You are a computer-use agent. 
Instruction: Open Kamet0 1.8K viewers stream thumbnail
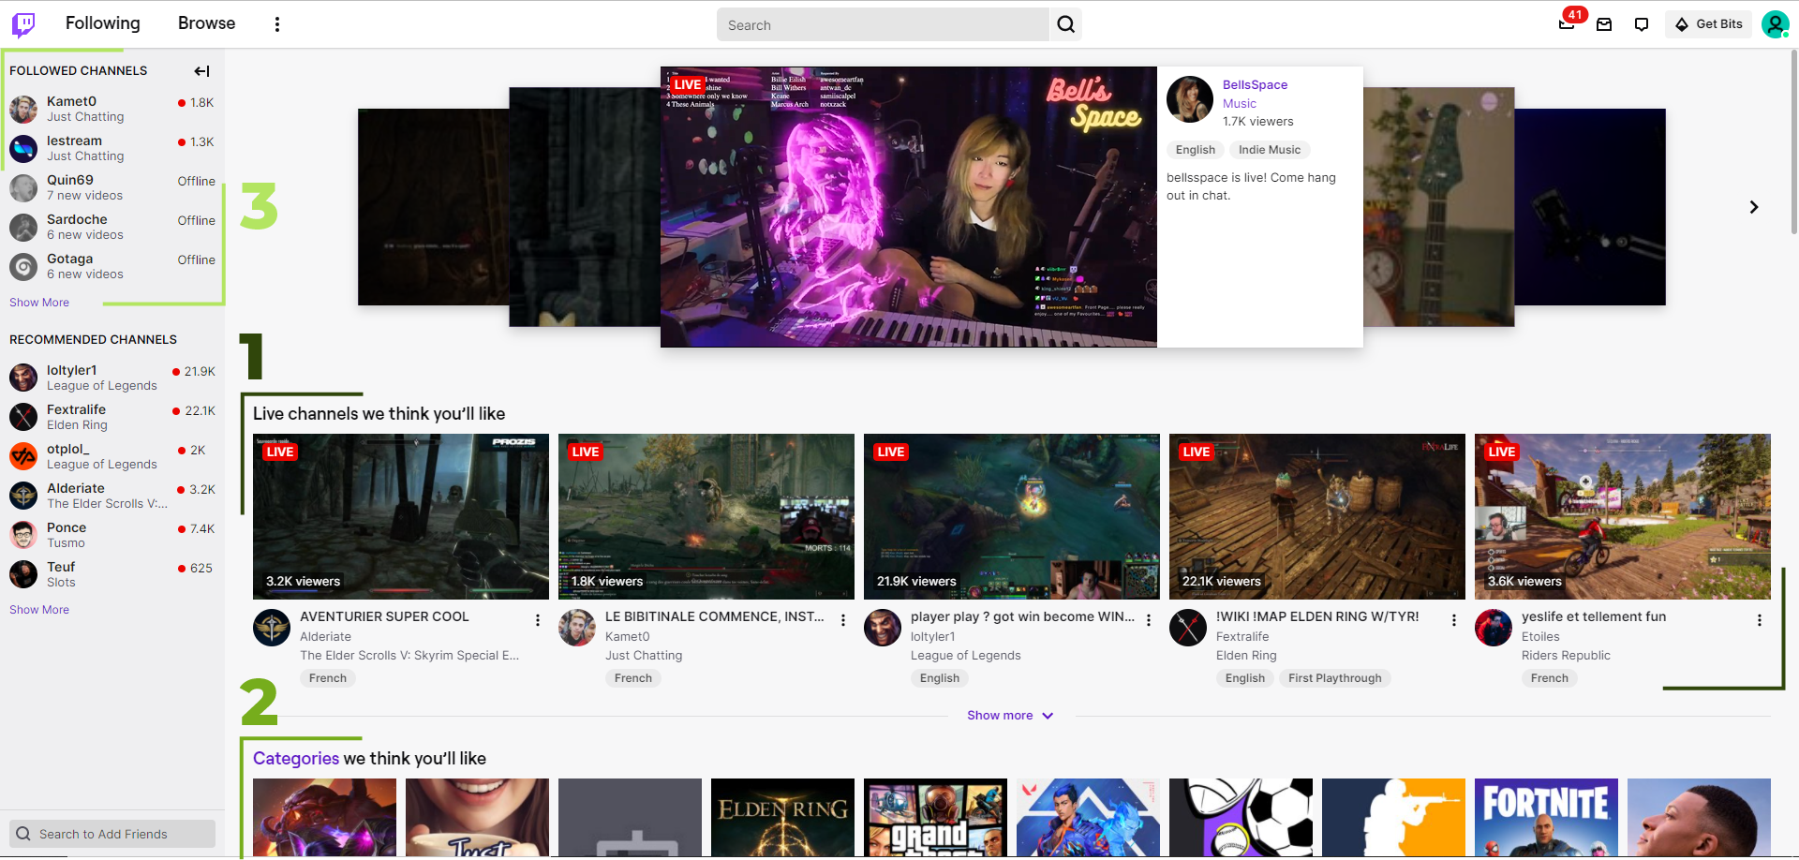coord(706,516)
